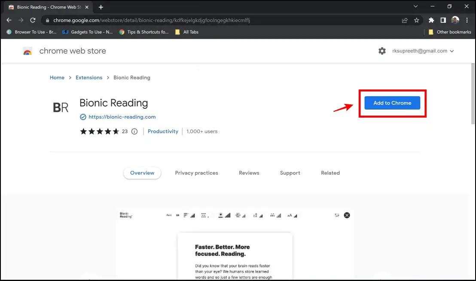Click the browser forward arrow

point(21,20)
